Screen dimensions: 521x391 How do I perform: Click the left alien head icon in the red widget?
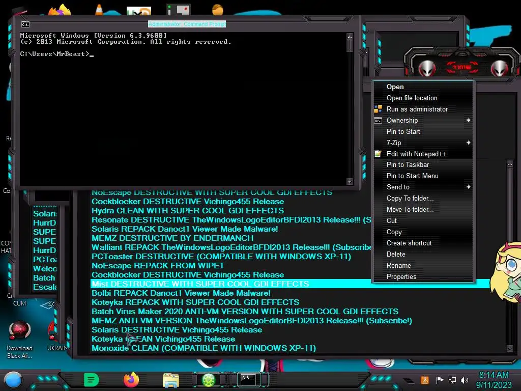point(427,68)
